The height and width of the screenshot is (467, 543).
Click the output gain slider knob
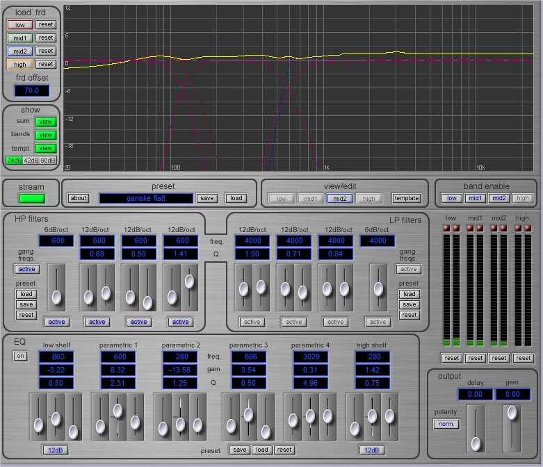(x=512, y=413)
